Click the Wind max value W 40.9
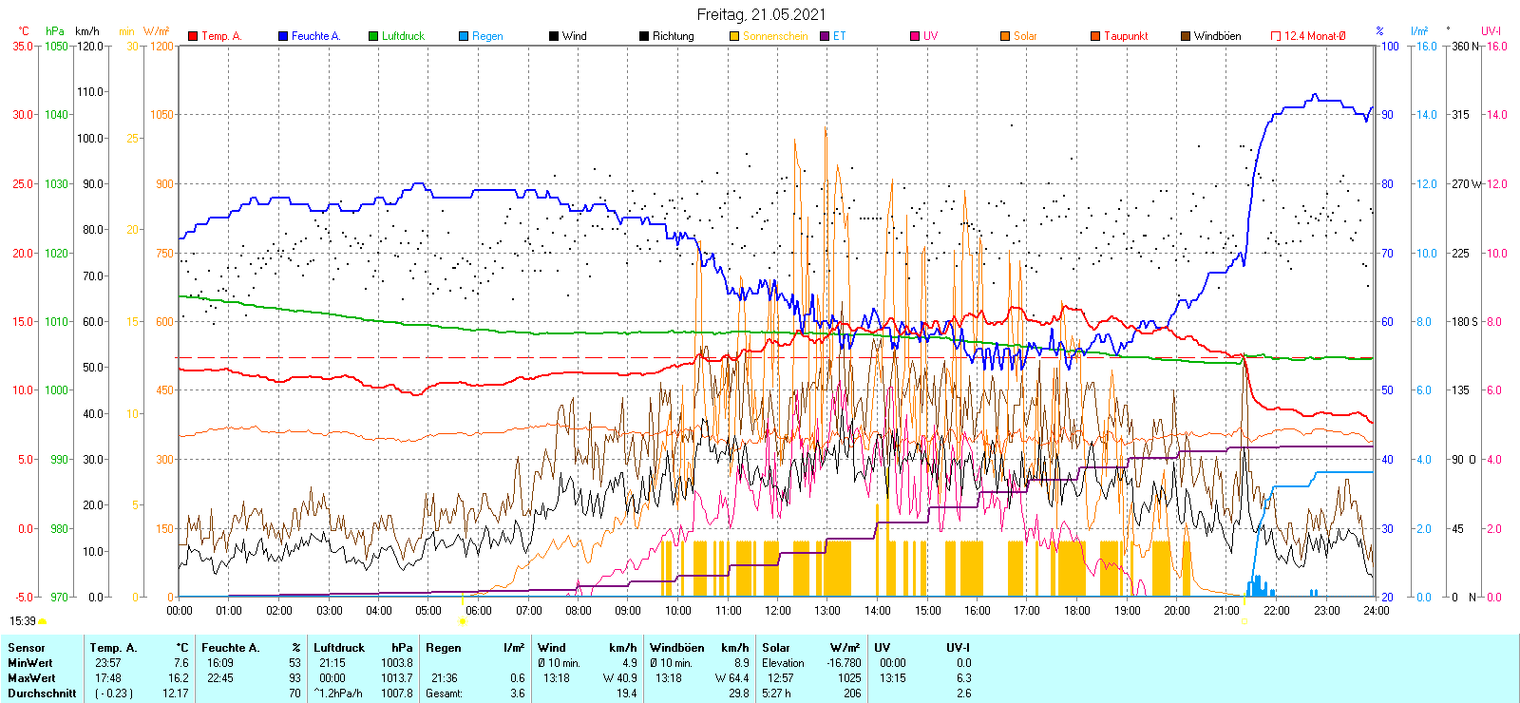 point(619,678)
